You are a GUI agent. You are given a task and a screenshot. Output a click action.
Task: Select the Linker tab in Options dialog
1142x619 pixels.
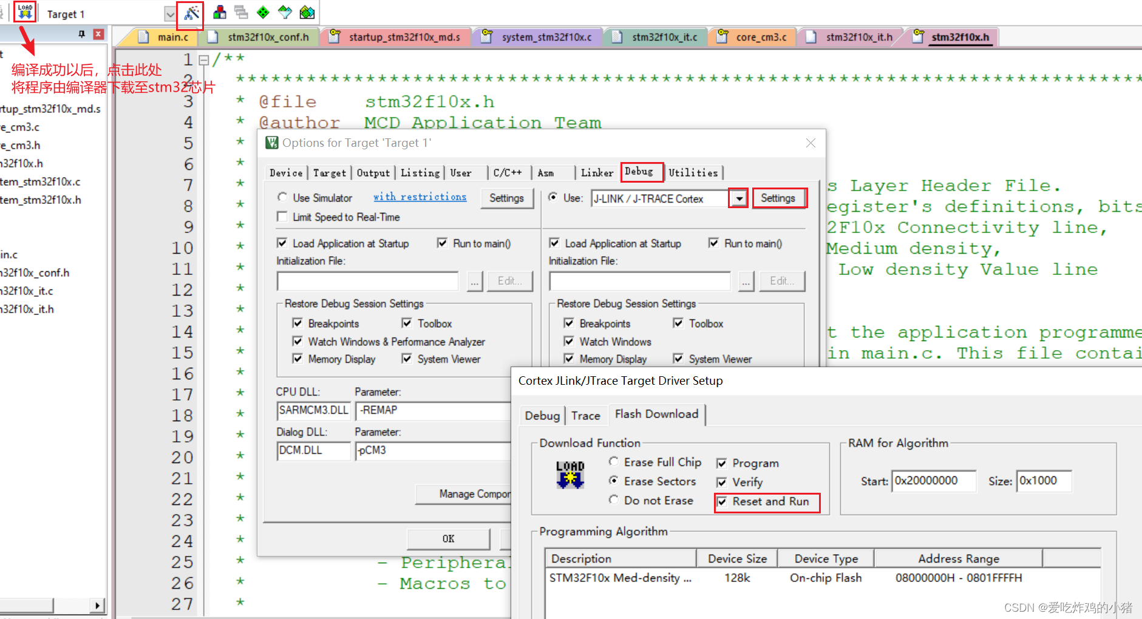point(597,173)
